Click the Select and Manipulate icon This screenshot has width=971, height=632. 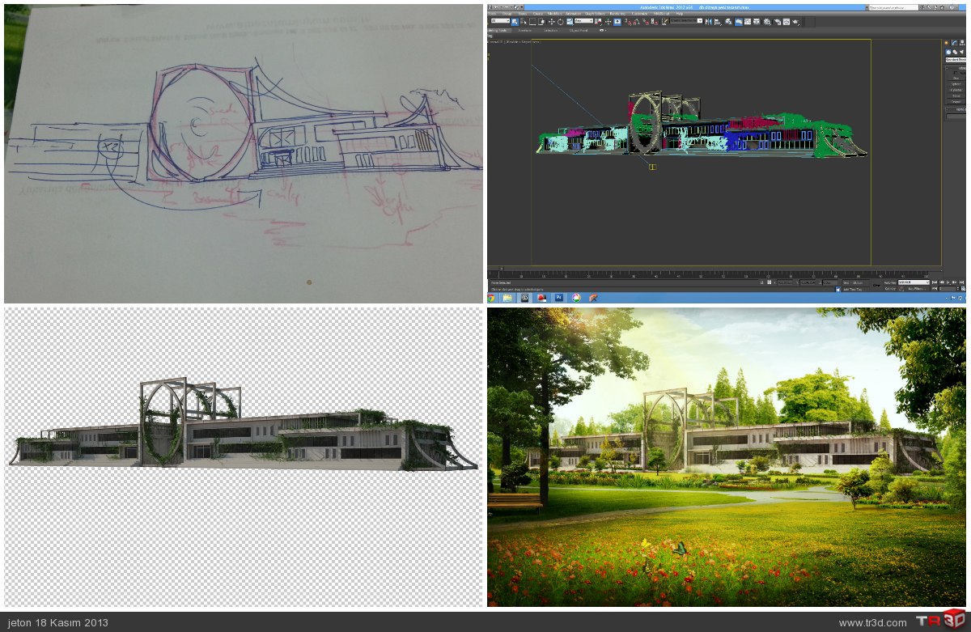pyautogui.click(x=608, y=21)
